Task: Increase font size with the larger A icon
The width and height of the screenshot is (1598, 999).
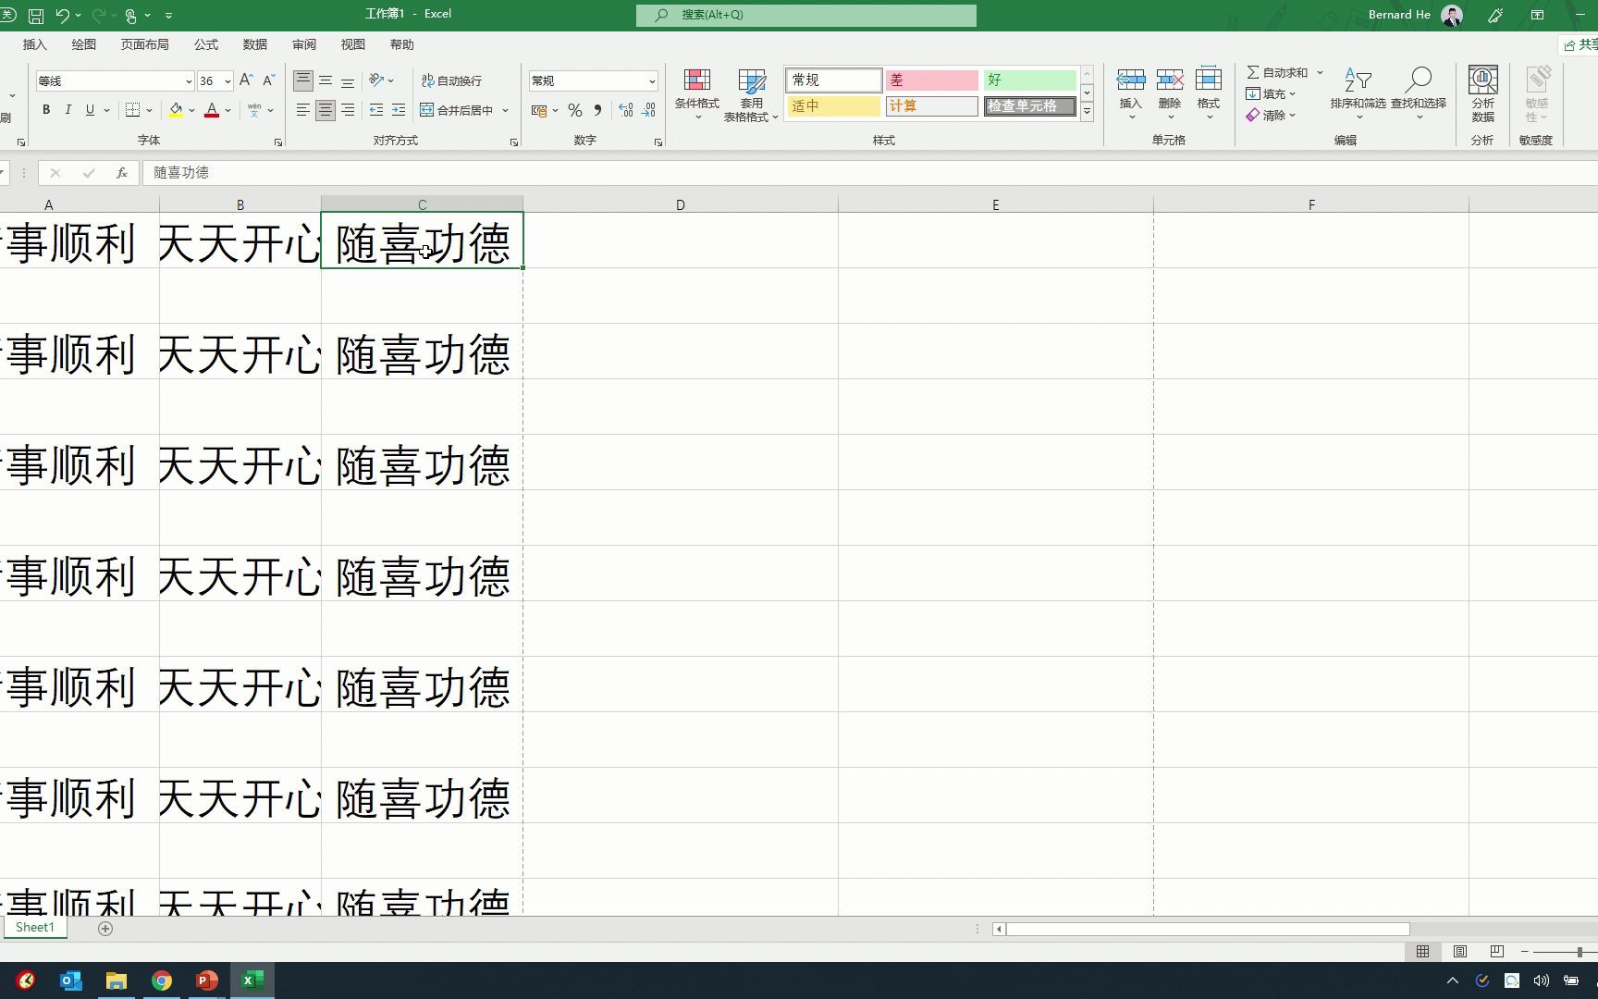Action: coord(246,80)
